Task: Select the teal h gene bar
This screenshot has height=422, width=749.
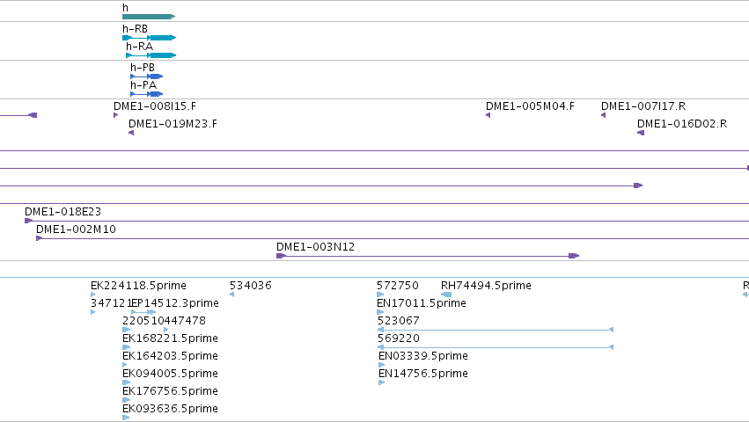Action: pos(149,17)
